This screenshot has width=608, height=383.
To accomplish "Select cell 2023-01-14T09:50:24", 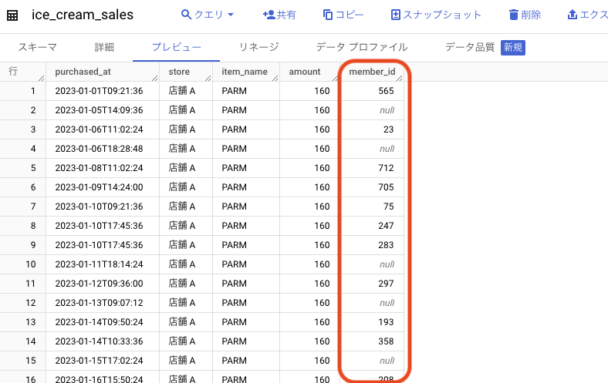I will (x=99, y=322).
